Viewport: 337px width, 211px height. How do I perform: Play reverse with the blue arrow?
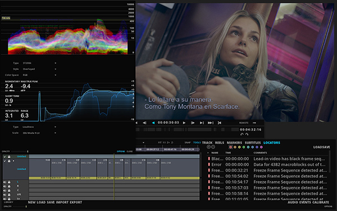pyautogui.click(x=153, y=123)
